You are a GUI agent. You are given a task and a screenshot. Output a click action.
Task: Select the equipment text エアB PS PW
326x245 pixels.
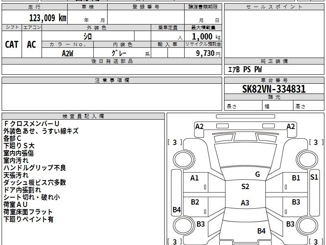245,69
